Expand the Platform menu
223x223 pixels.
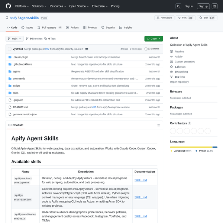[22, 6]
